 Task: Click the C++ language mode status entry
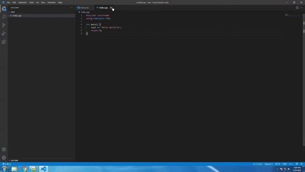click(291, 164)
